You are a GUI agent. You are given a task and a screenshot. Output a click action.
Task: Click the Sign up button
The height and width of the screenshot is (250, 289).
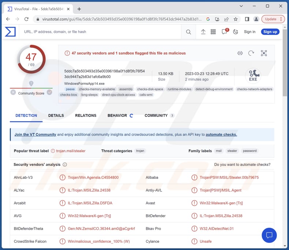[x=270, y=32]
